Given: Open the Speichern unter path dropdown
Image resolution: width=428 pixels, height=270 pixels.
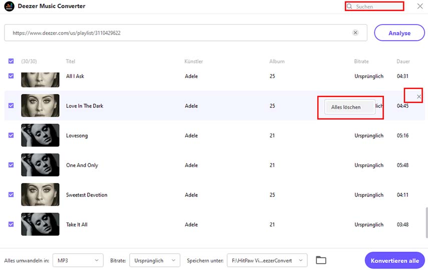Looking at the screenshot, I should 267,260.
